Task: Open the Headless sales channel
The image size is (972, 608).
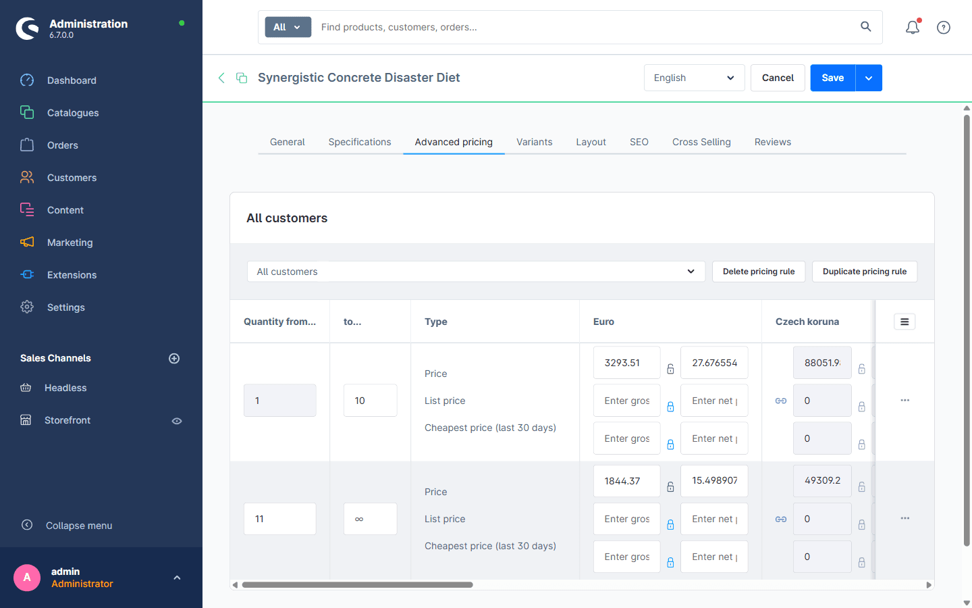Action: tap(65, 388)
